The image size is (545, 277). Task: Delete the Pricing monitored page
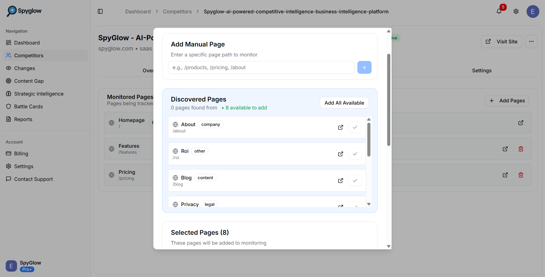point(521,175)
